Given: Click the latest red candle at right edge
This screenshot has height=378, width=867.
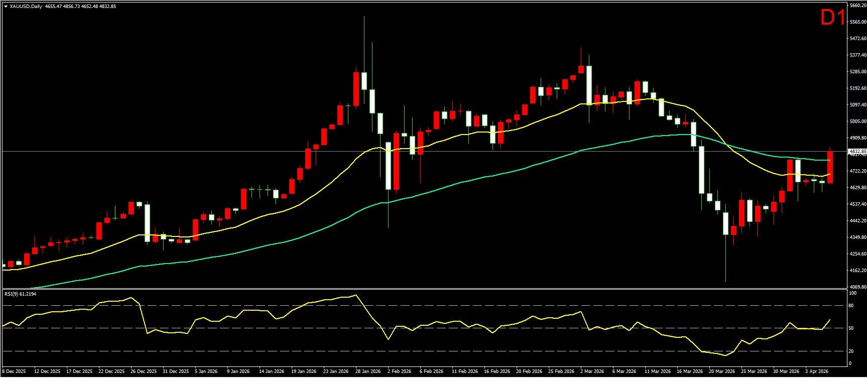Looking at the screenshot, I should point(830,167).
